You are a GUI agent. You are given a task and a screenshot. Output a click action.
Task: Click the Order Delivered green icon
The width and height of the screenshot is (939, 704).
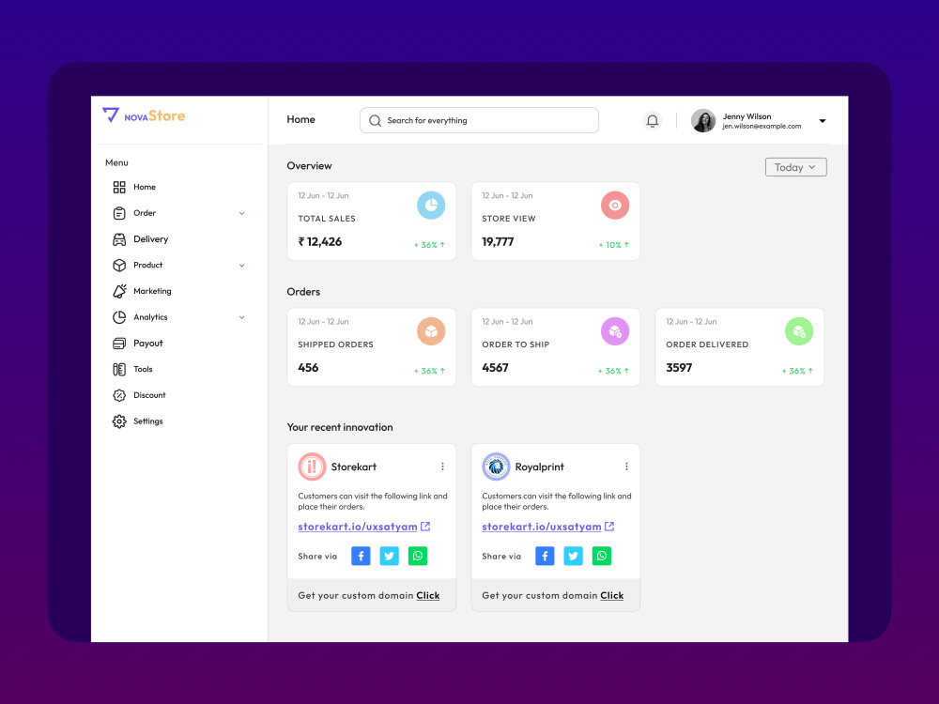[x=799, y=331]
